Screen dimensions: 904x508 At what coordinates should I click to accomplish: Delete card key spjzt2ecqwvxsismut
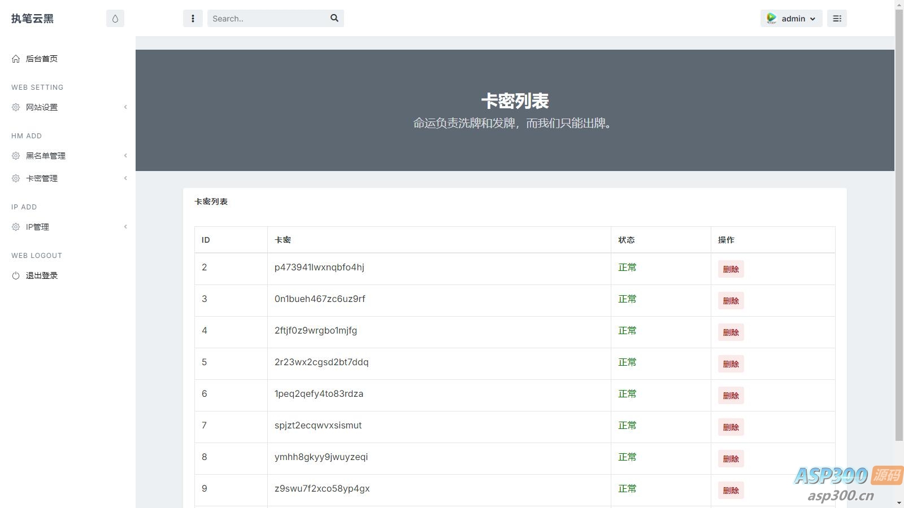731,427
